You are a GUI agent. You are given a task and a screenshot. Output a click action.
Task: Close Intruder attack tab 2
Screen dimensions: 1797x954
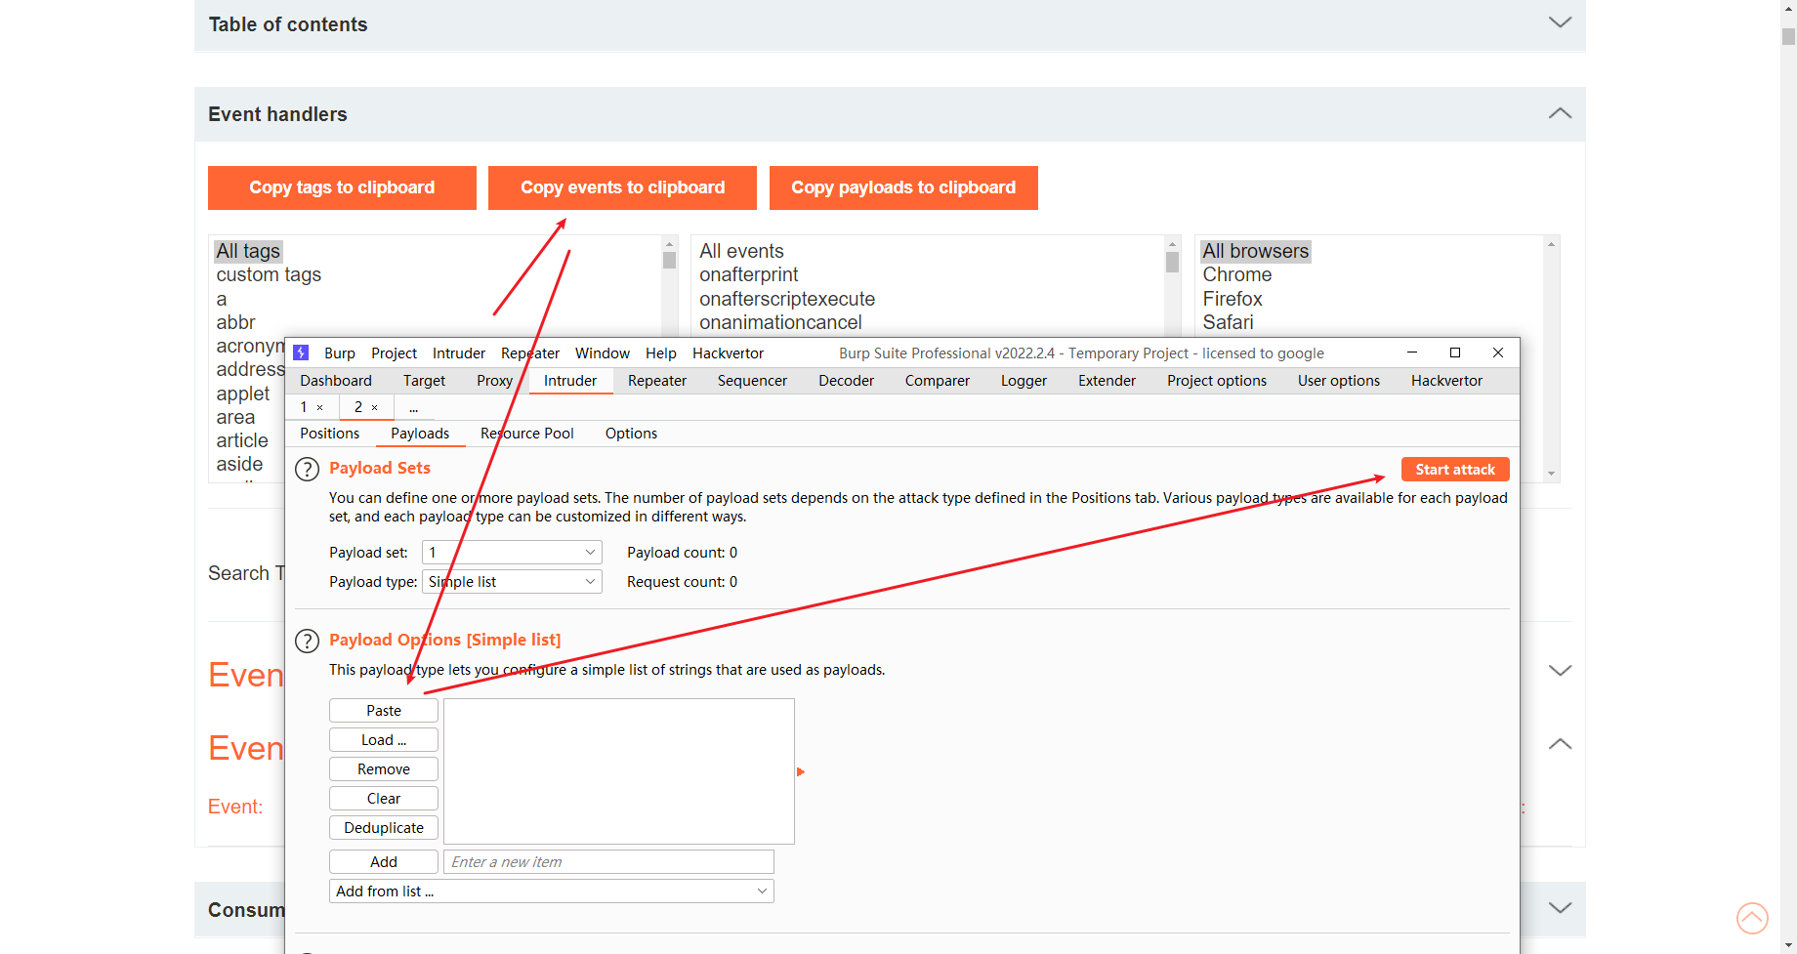point(374,407)
